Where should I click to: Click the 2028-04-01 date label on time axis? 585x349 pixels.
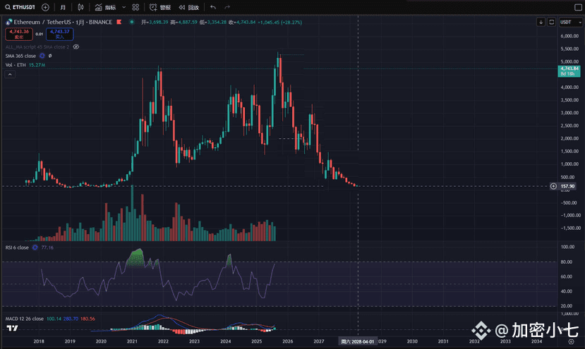click(x=357, y=341)
